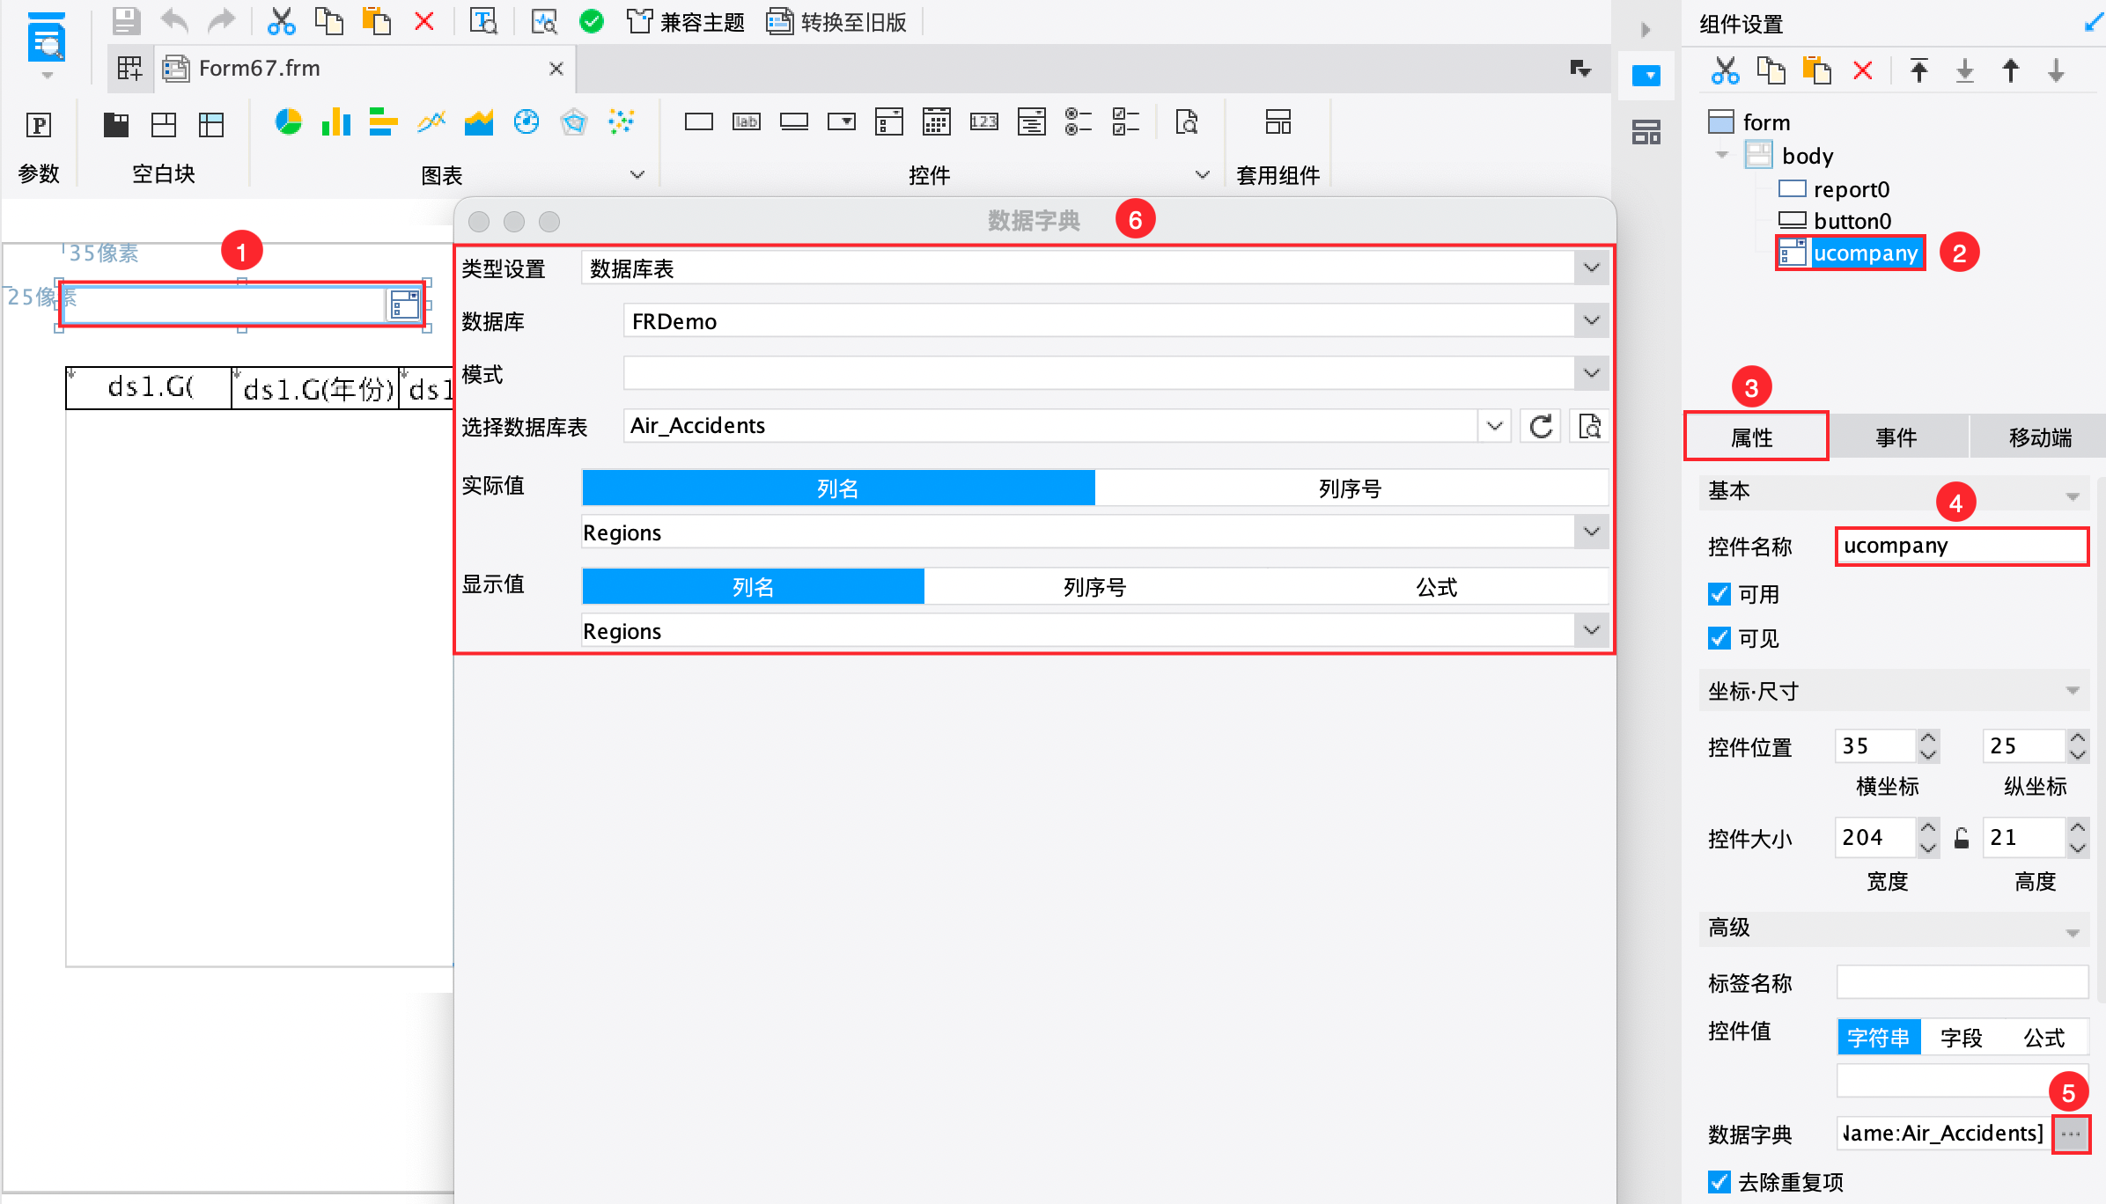Screen dimensions: 2106x1204
Task: Select 公式 option for 显示值
Action: (x=1436, y=587)
